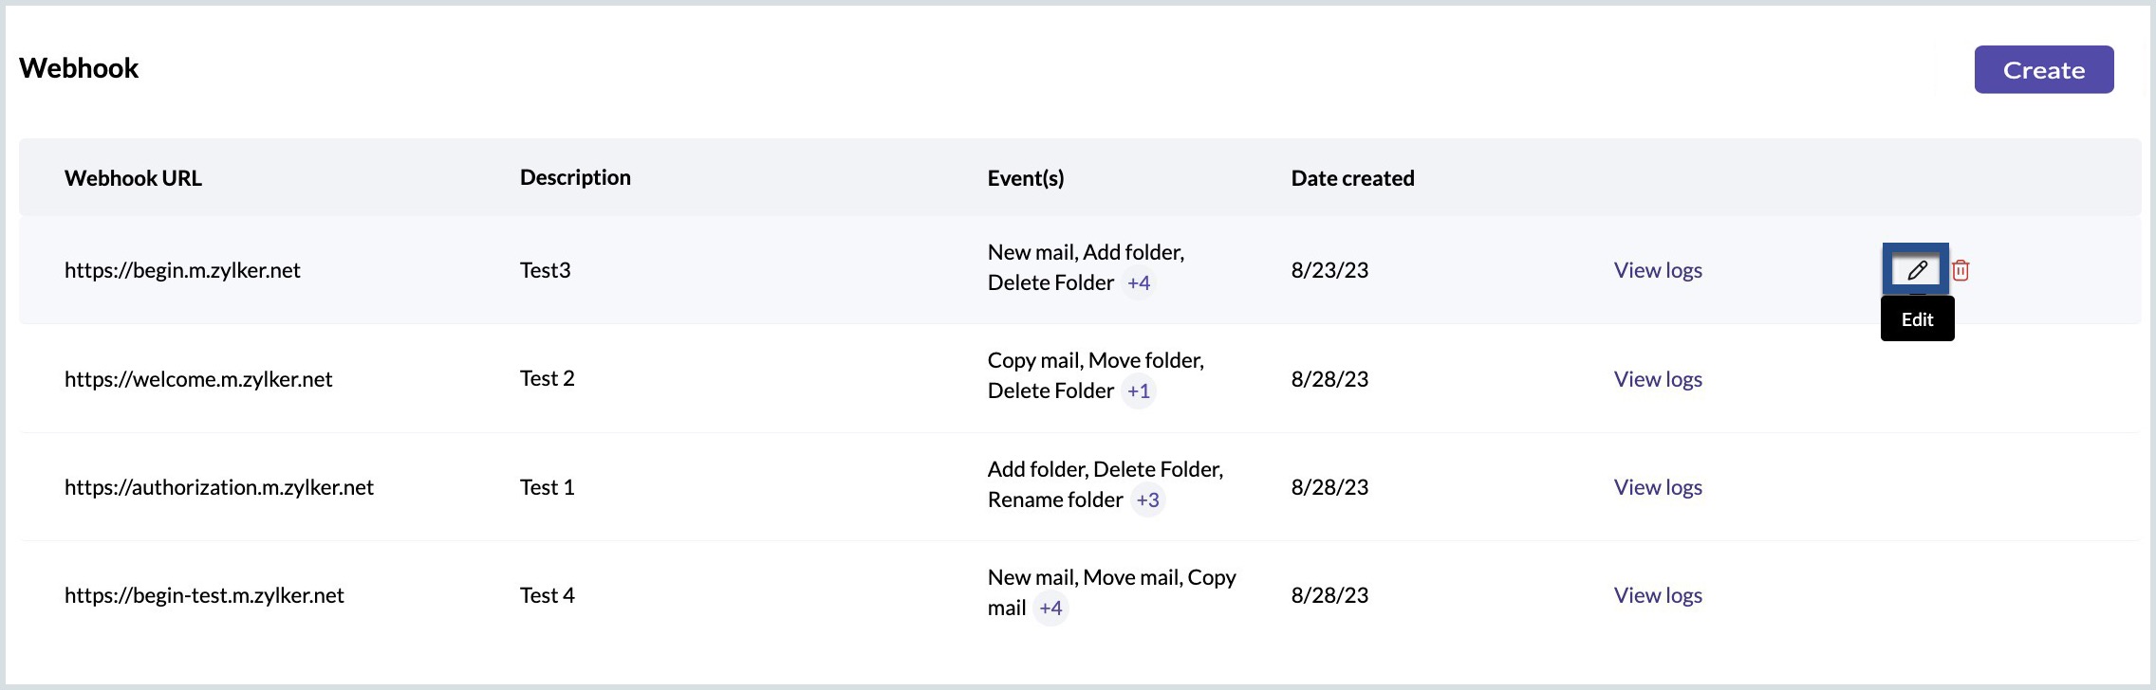Select the https://authorization.m.zylker.net URL
Image resolution: width=2156 pixels, height=690 pixels.
pyautogui.click(x=219, y=487)
